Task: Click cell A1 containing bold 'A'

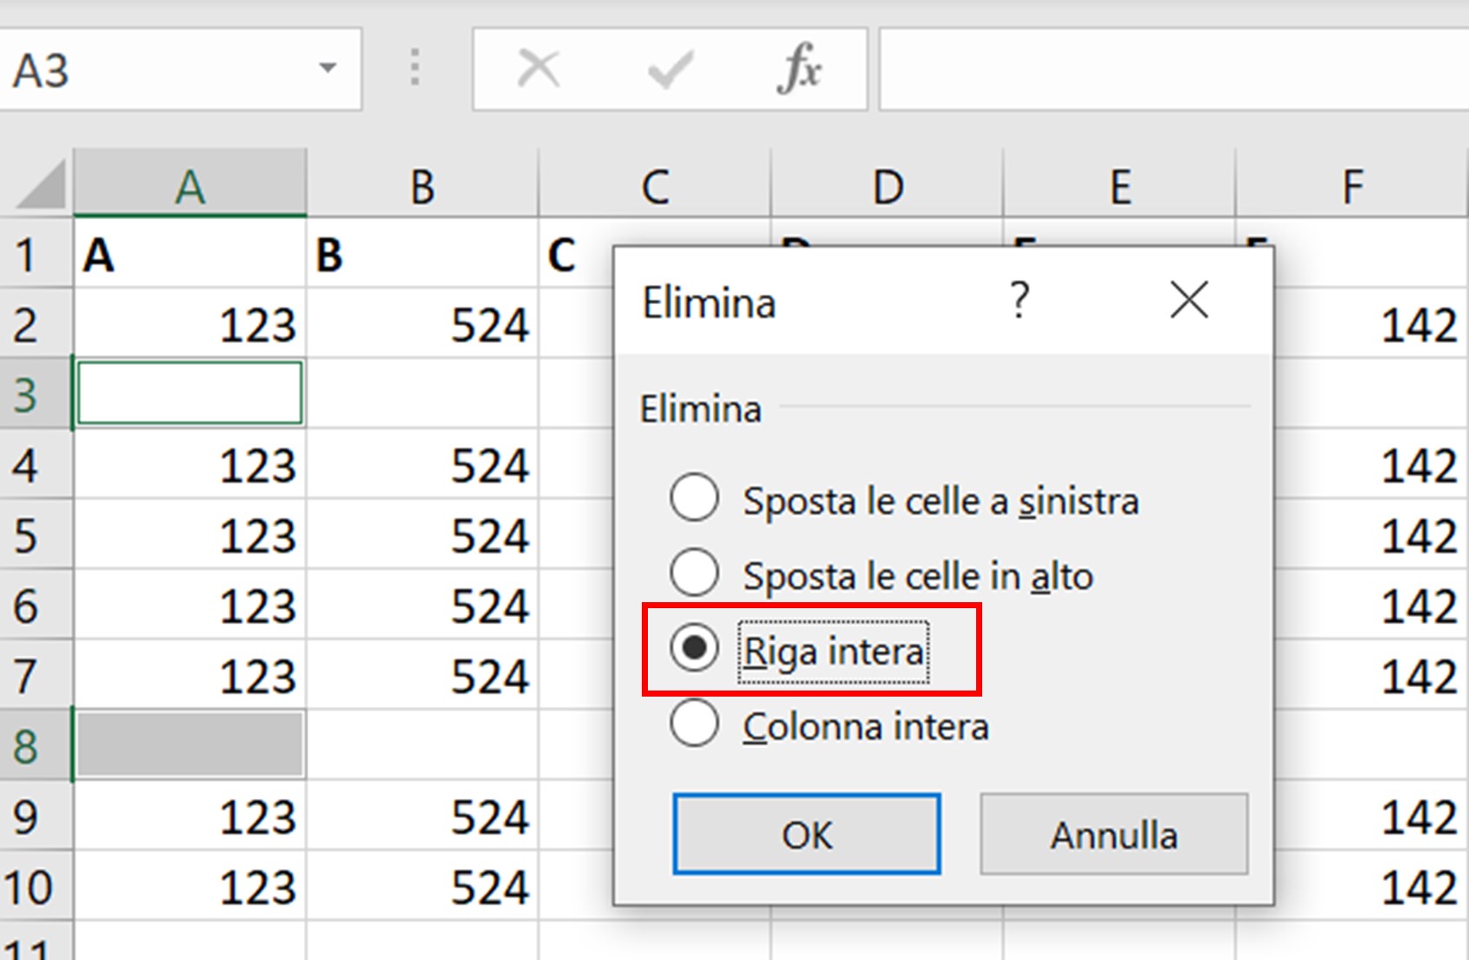Action: coord(190,253)
